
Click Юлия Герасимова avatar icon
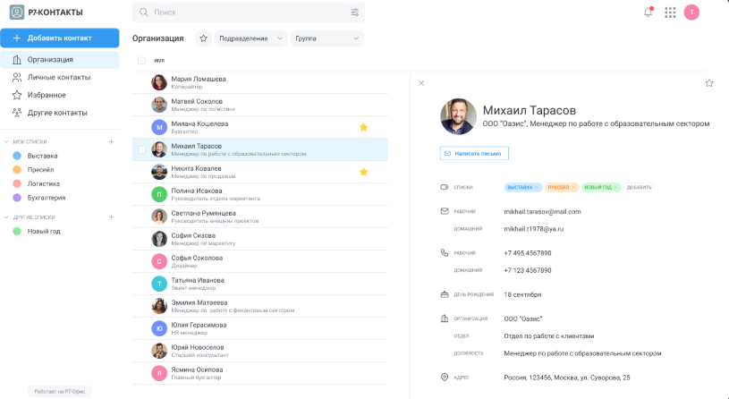click(x=159, y=328)
